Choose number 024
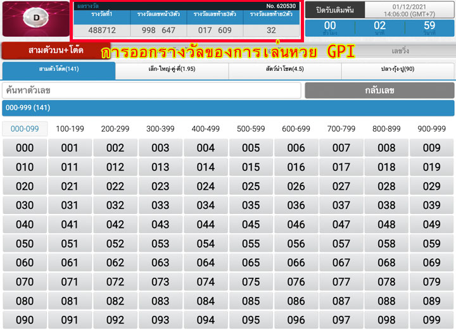The height and width of the screenshot is (331, 456). coord(206,186)
